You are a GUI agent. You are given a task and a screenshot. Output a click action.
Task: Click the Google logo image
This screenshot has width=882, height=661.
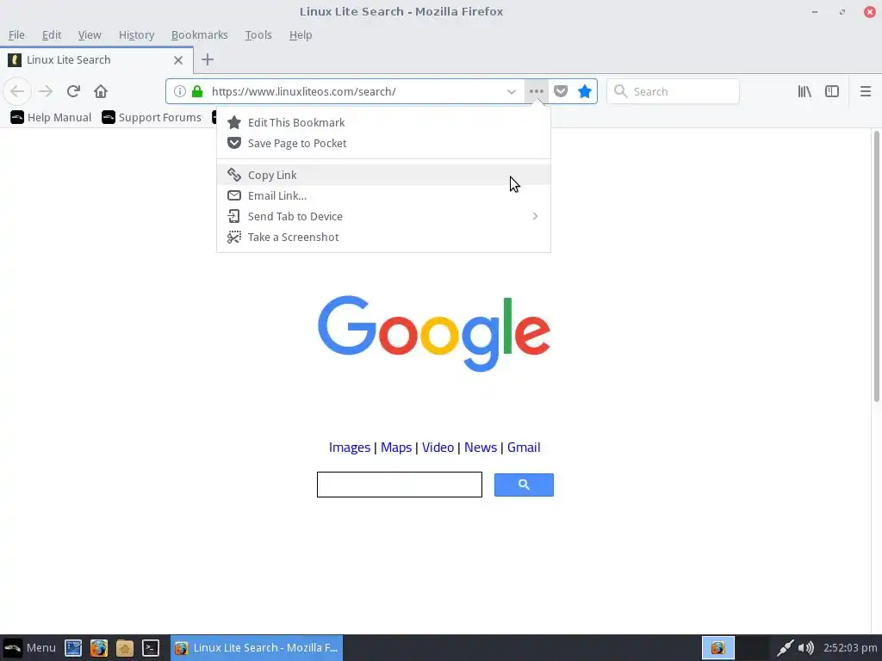click(x=434, y=333)
